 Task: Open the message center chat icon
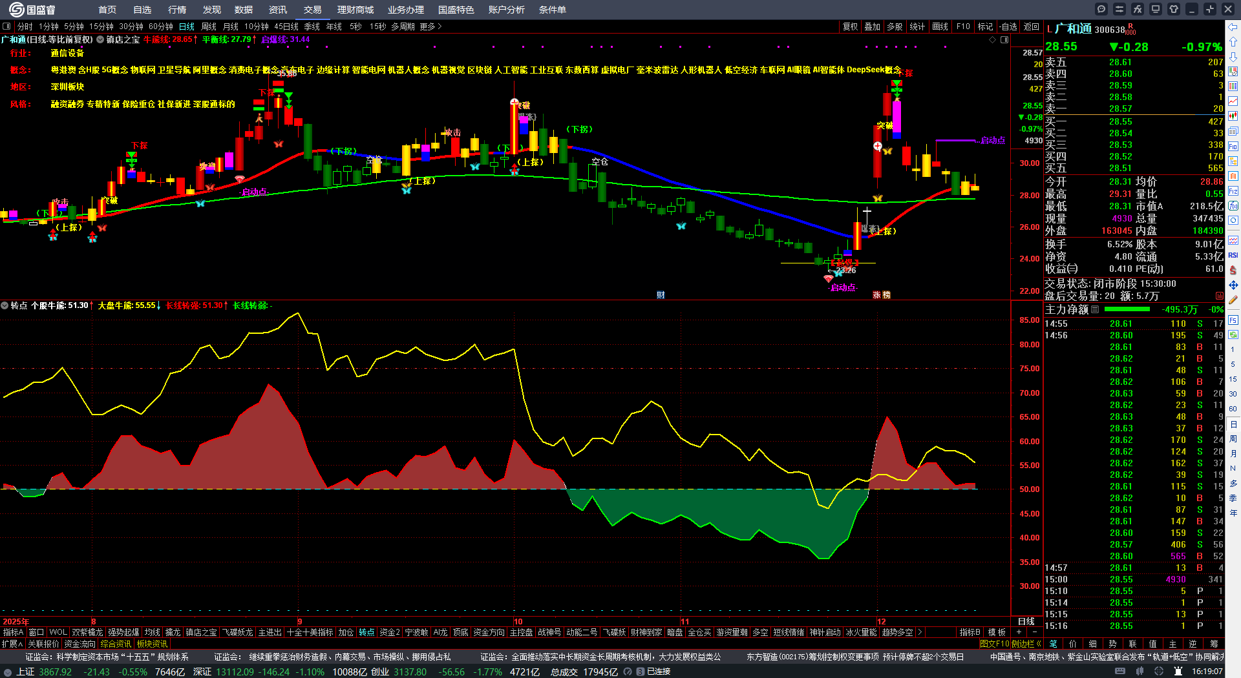1101,9
